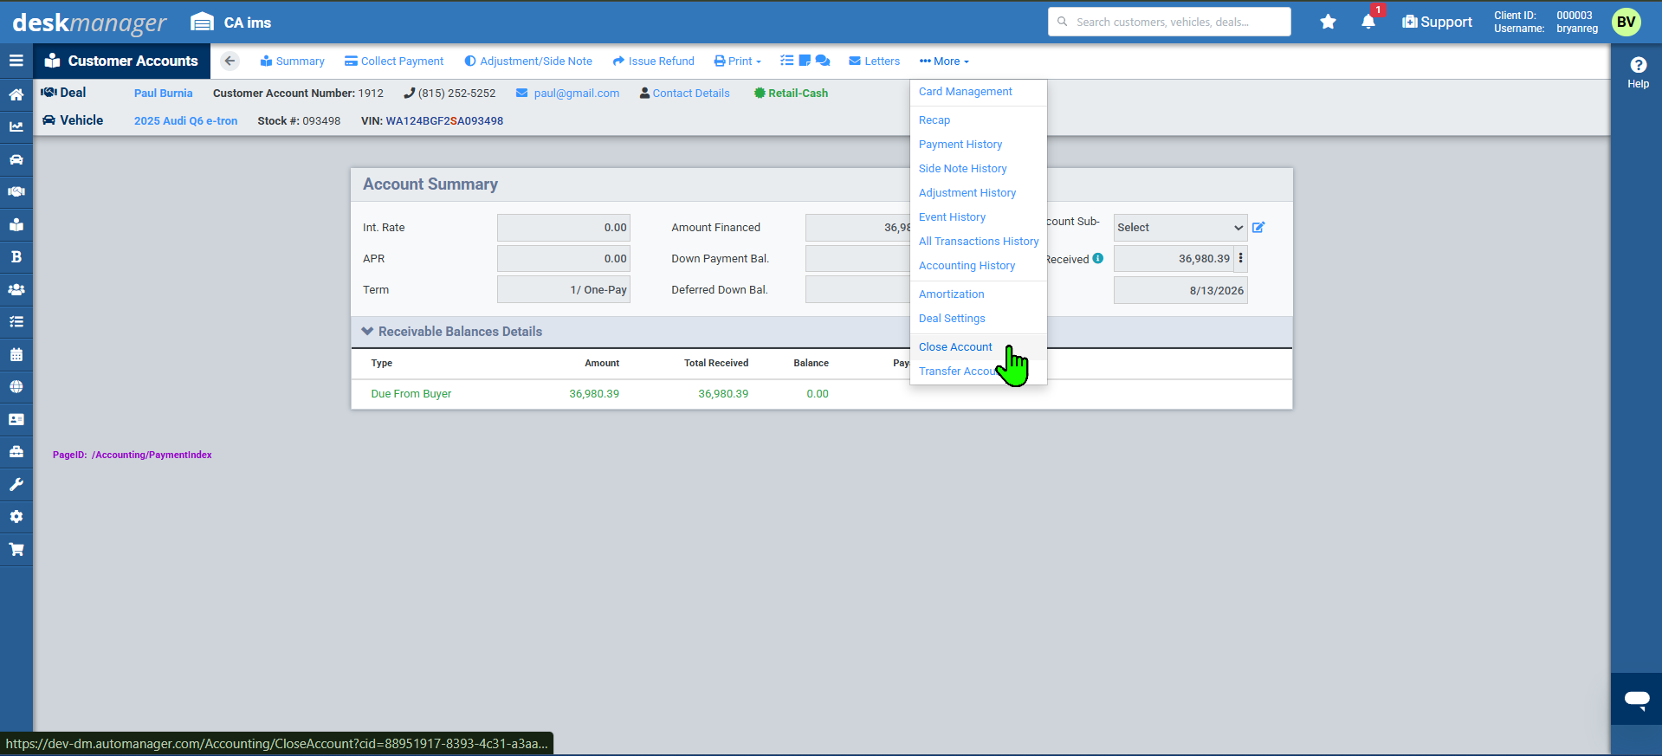Click the Term field showing 1/ One-Pay
The image size is (1662, 756).
tap(563, 289)
